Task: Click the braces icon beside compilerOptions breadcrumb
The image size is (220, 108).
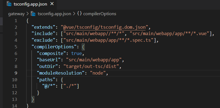Action: (79, 14)
